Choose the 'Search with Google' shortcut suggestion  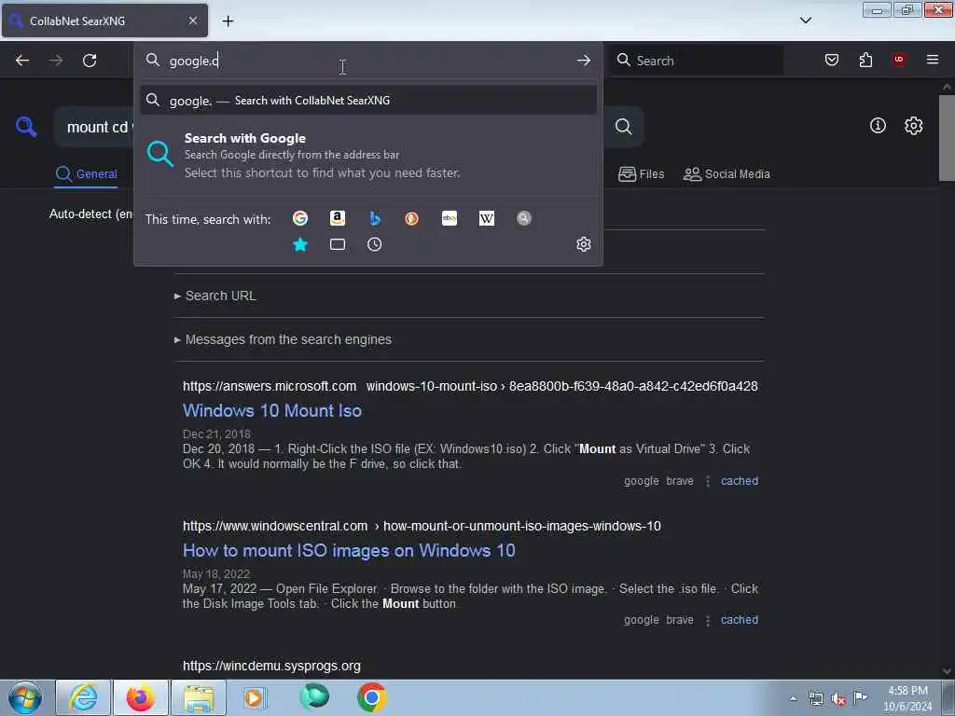[367, 156]
